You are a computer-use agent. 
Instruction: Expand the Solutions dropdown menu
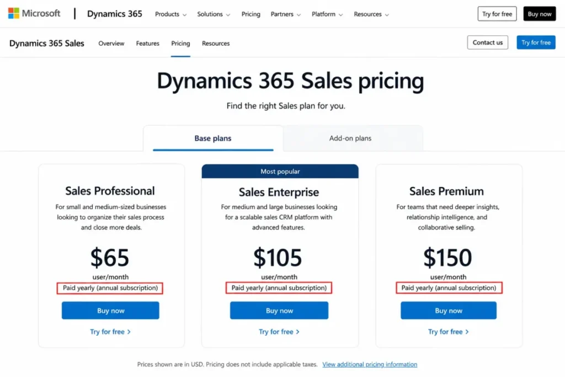(214, 14)
